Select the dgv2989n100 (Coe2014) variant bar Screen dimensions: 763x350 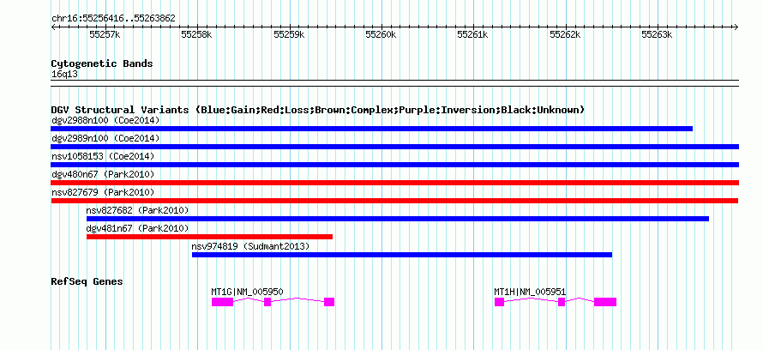click(x=395, y=147)
